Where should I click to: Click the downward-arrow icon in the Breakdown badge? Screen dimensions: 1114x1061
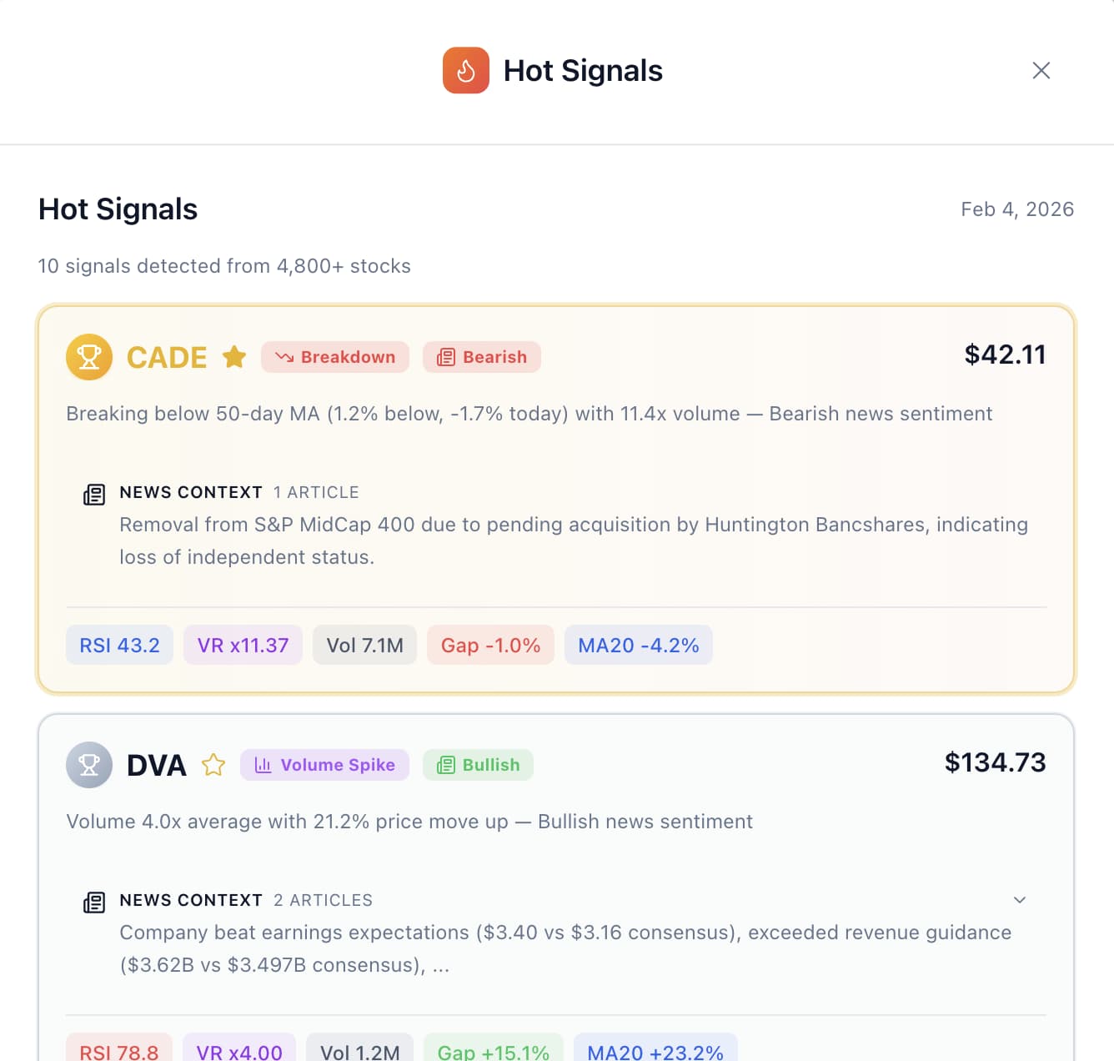point(284,357)
